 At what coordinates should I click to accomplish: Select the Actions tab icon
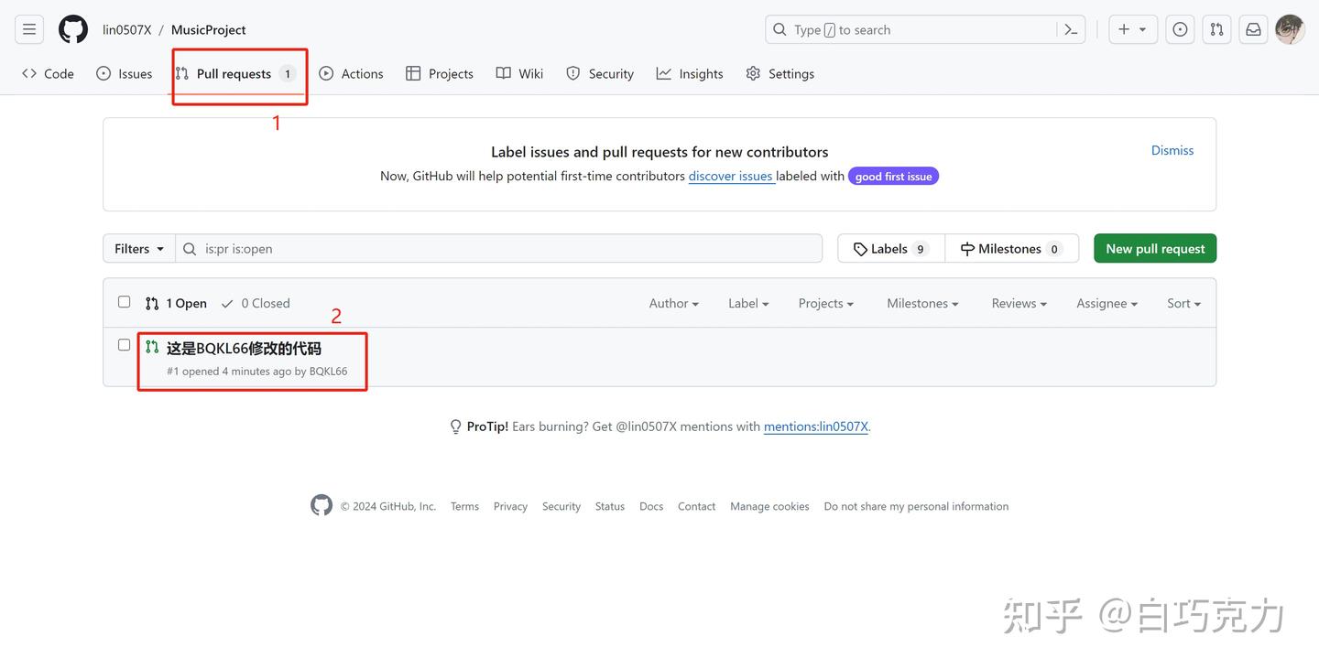[x=326, y=72]
